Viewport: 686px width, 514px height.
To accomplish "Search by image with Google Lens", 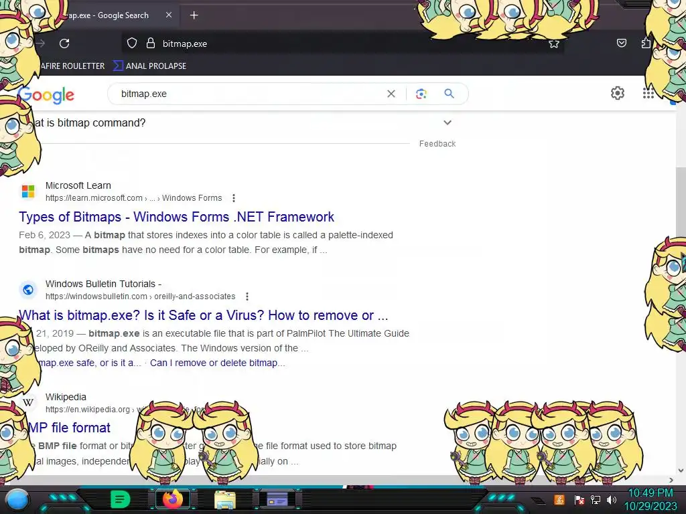I will click(x=421, y=94).
